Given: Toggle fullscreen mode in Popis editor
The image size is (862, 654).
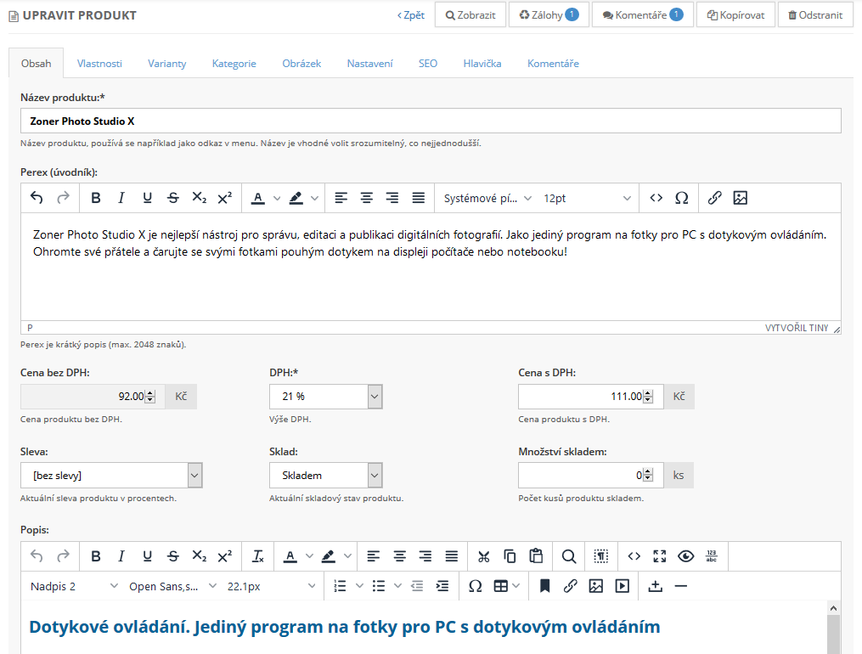Looking at the screenshot, I should click(x=660, y=556).
